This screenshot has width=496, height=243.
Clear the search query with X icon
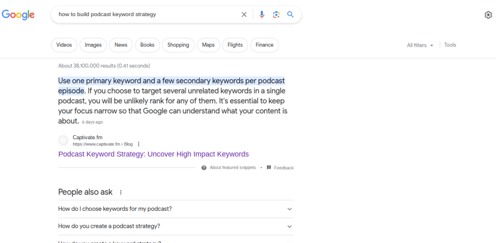tap(244, 15)
